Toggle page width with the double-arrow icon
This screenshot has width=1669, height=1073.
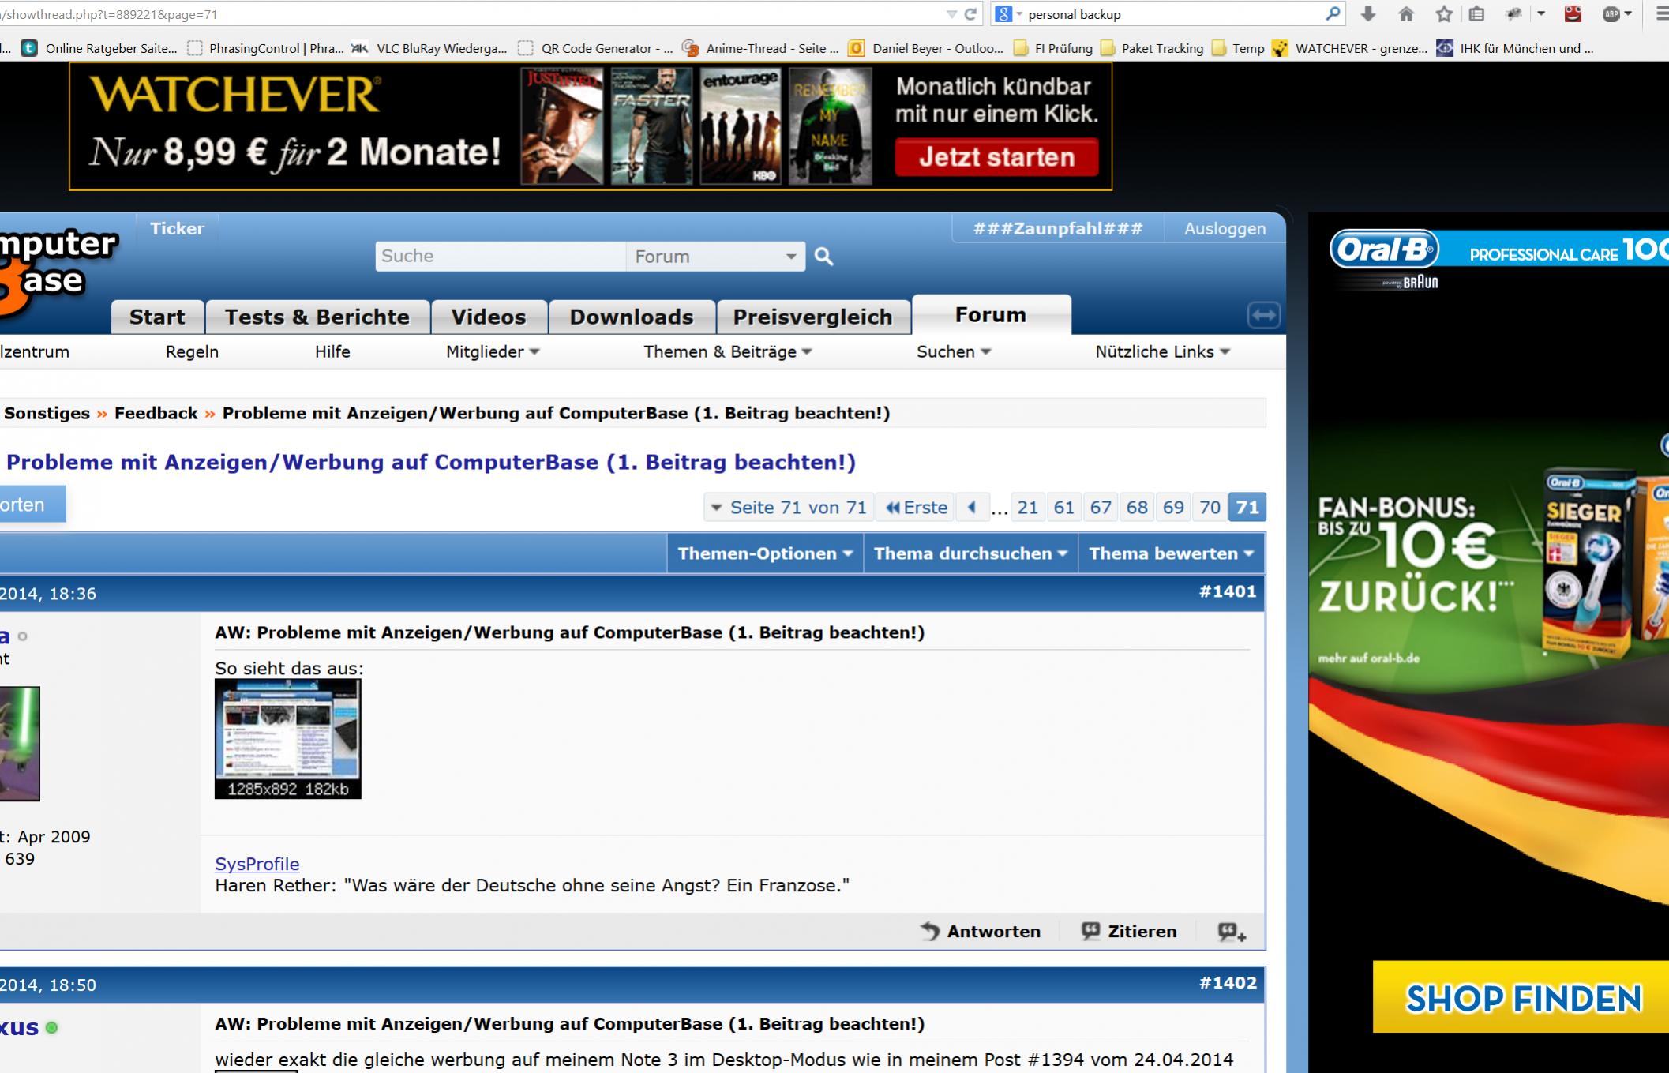pyautogui.click(x=1263, y=315)
